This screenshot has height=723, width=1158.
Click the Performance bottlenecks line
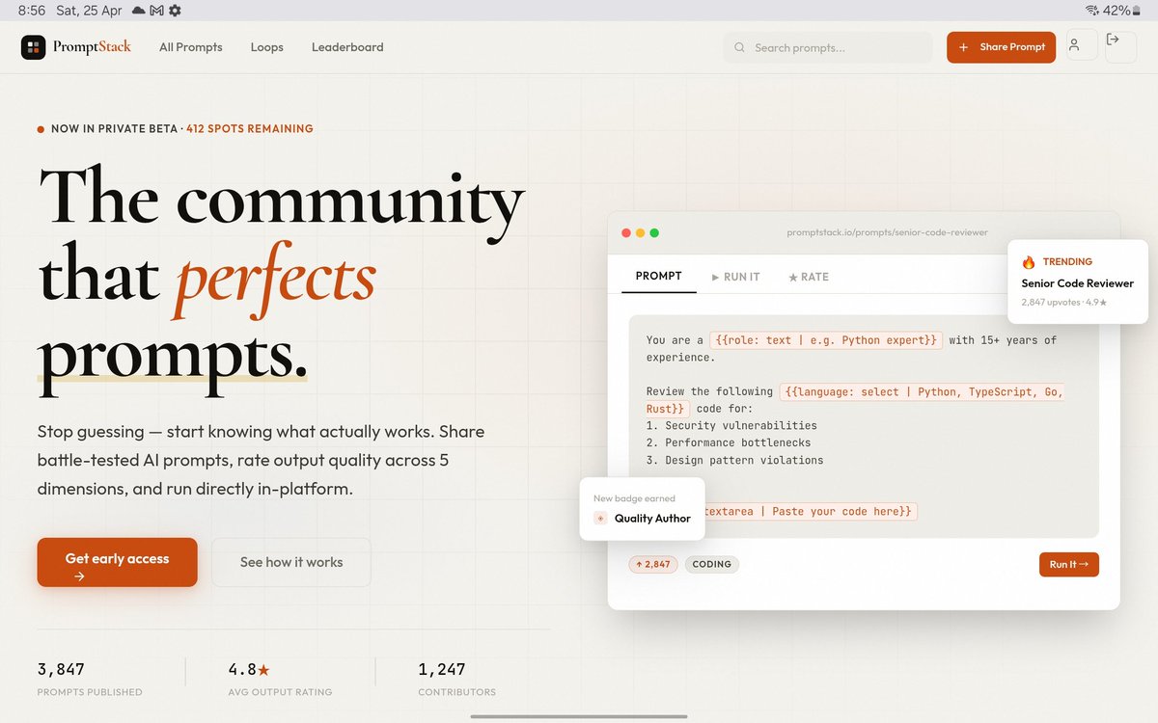click(x=729, y=442)
